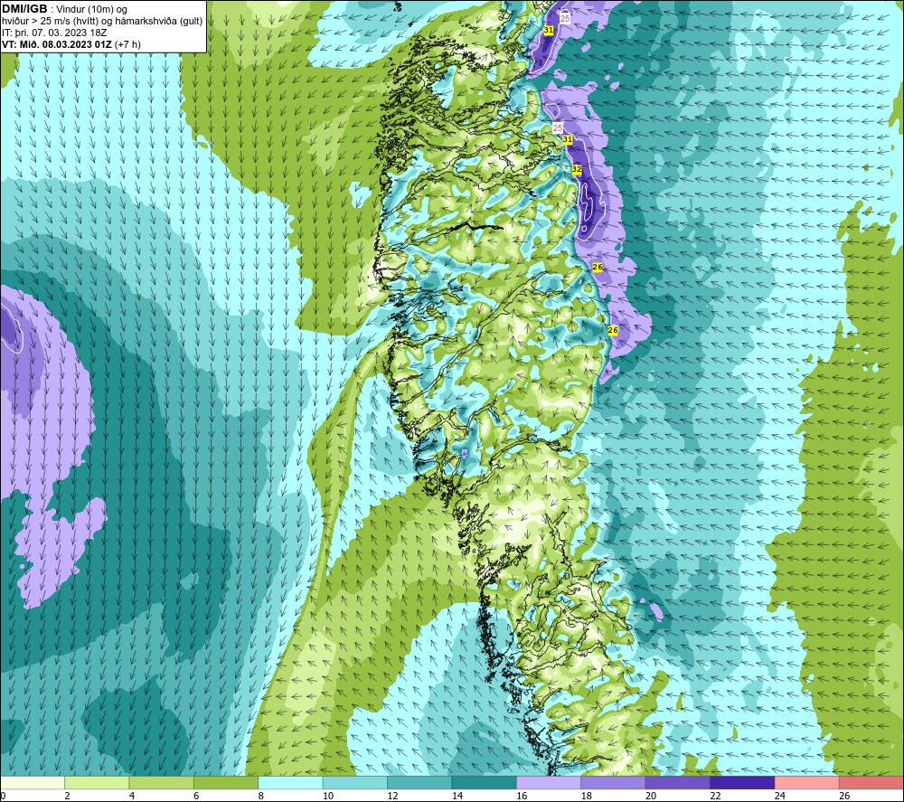Viewport: 904px width, 802px height.
Task: Click the '16' tick on the colour scale
Action: click(x=522, y=796)
